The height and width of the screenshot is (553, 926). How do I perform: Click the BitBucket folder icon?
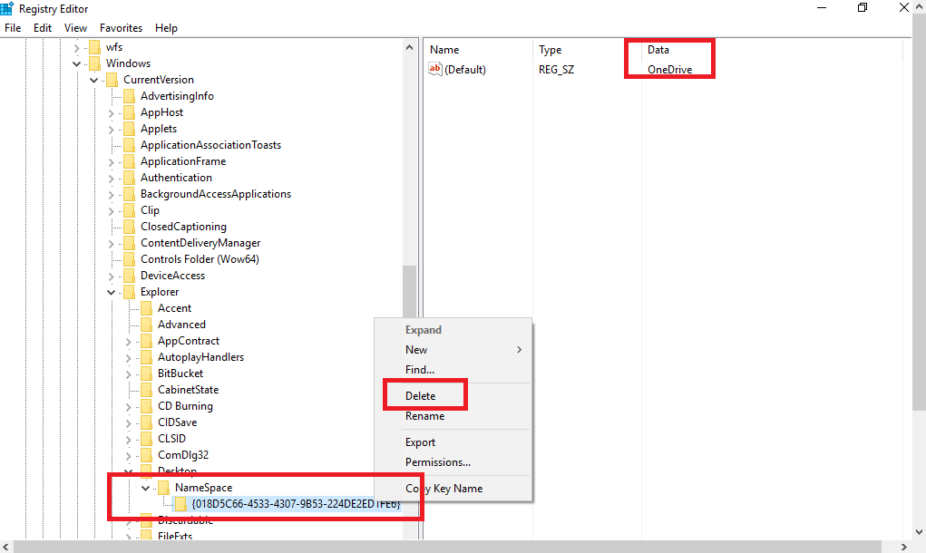click(x=148, y=373)
